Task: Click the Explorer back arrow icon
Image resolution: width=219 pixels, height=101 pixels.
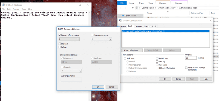Action: 120,8
